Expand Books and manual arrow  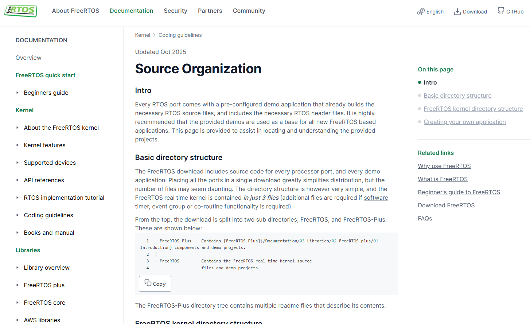click(x=17, y=233)
